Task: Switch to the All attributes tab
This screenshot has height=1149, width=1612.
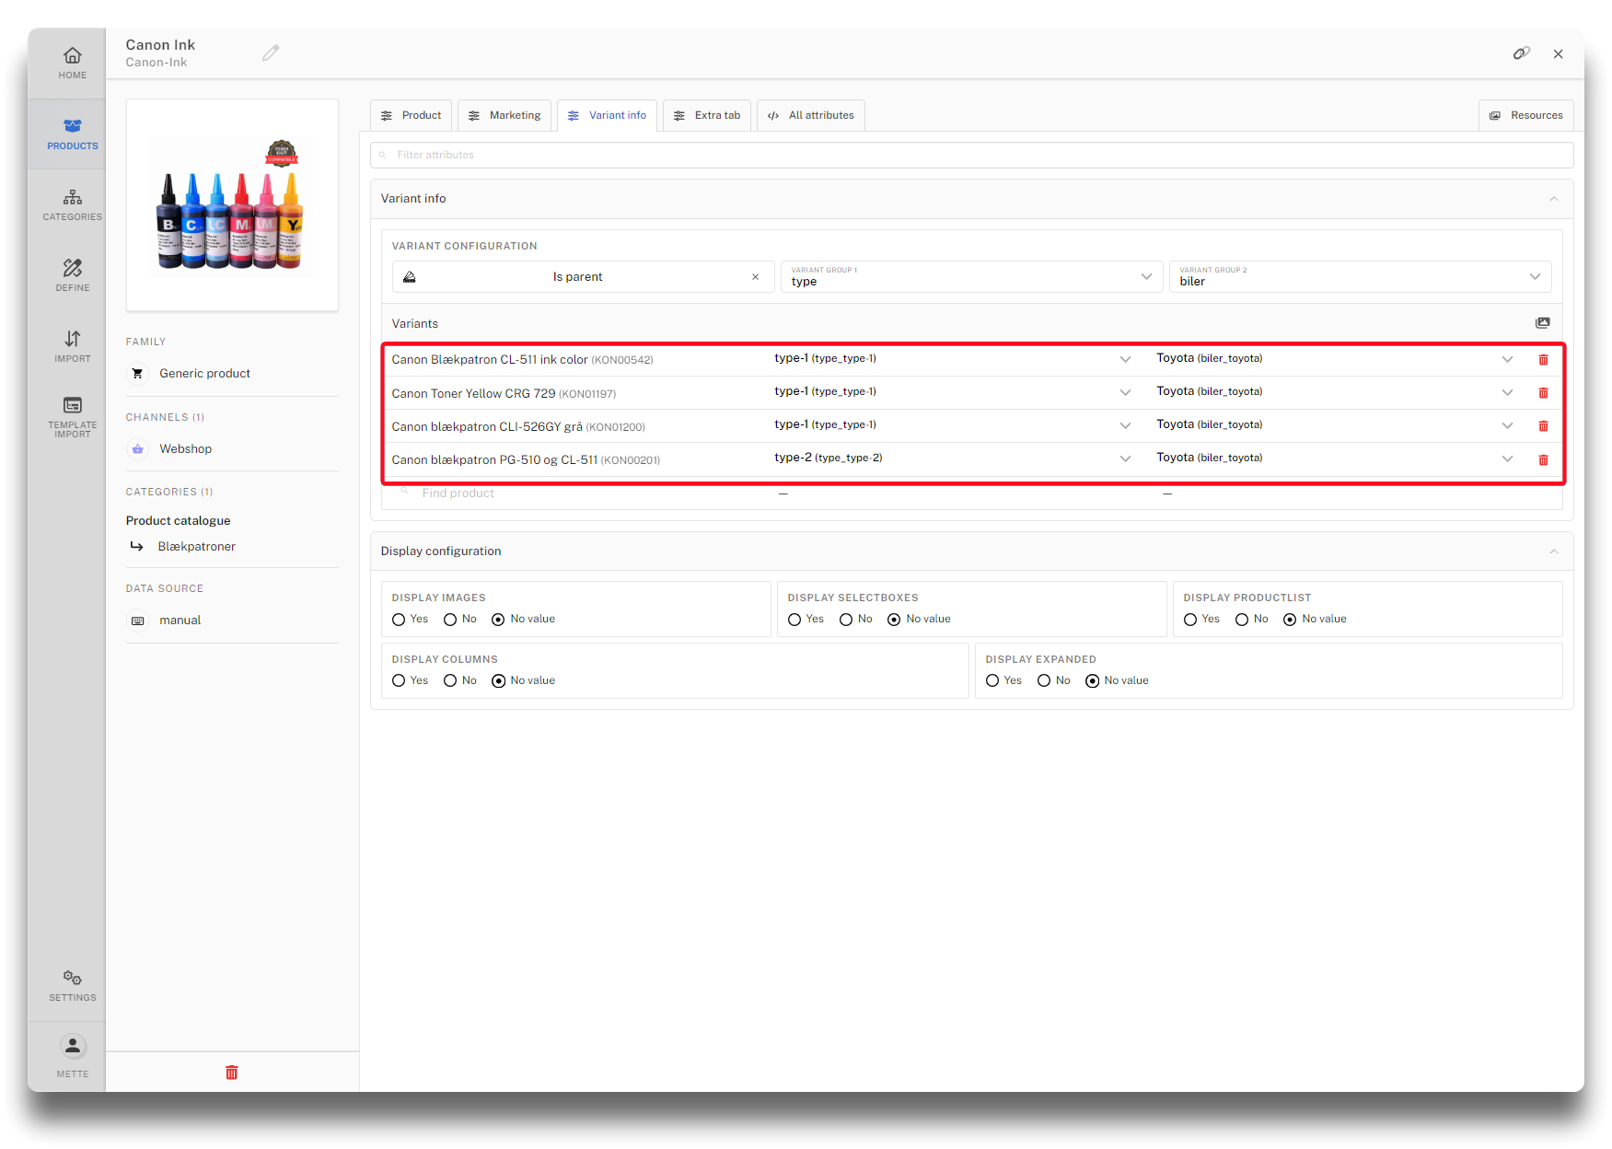Action: tap(810, 116)
